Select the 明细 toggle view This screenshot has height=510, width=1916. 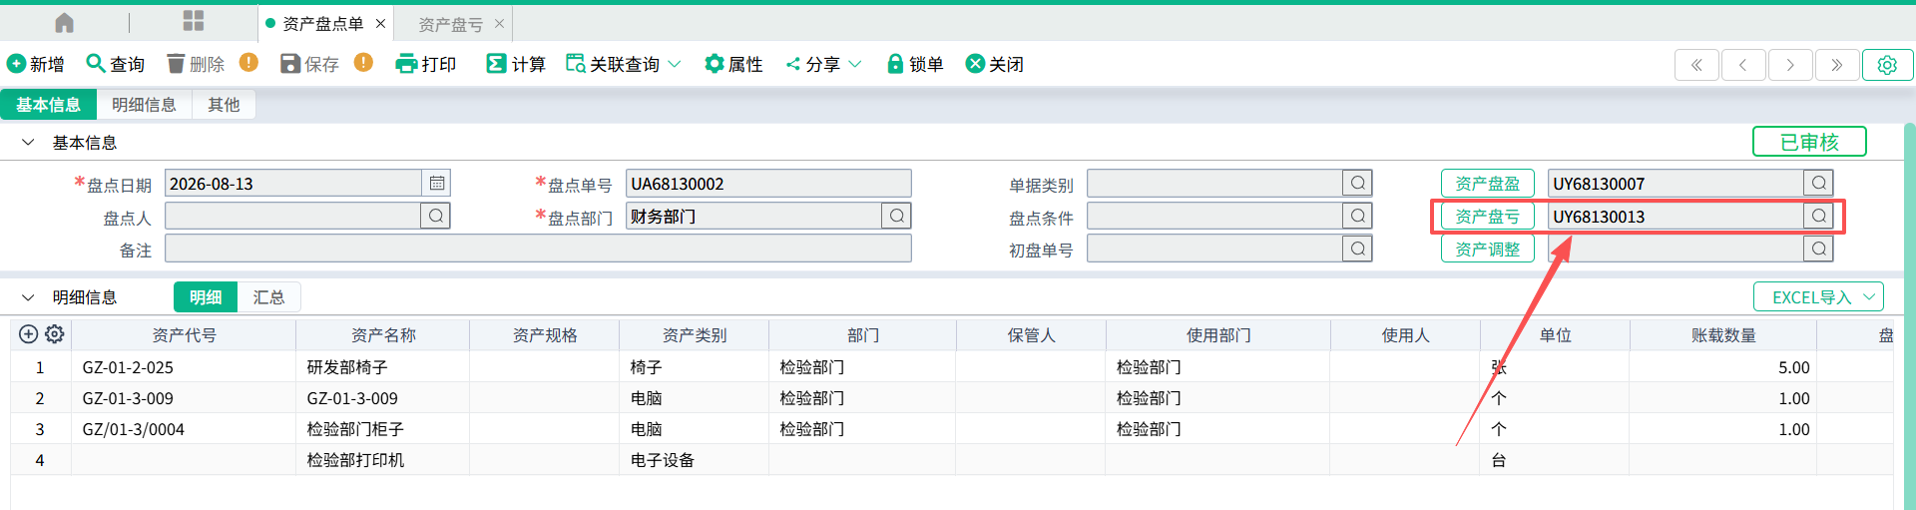point(206,297)
